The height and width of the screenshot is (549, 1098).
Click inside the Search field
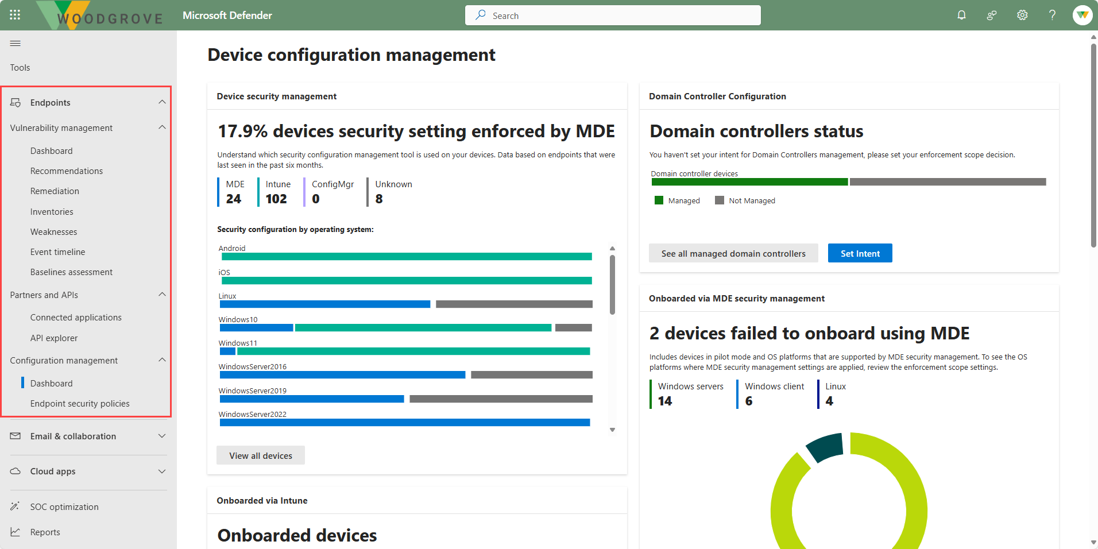612,15
